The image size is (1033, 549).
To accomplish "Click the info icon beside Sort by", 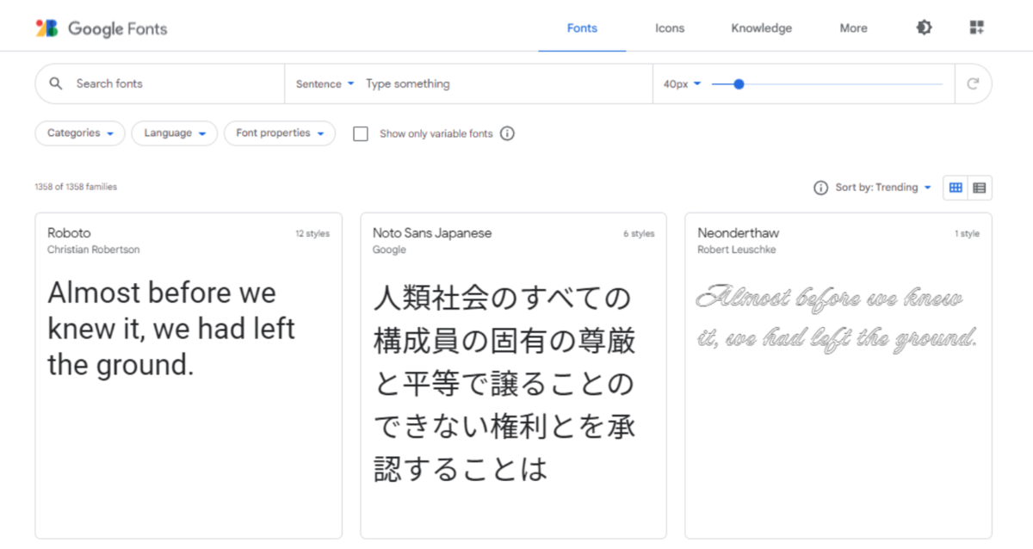I will pos(820,188).
